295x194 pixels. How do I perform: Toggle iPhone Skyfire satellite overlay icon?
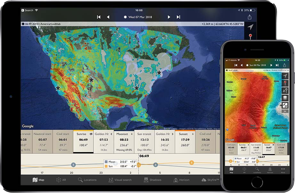pyautogui.click(x=285, y=105)
